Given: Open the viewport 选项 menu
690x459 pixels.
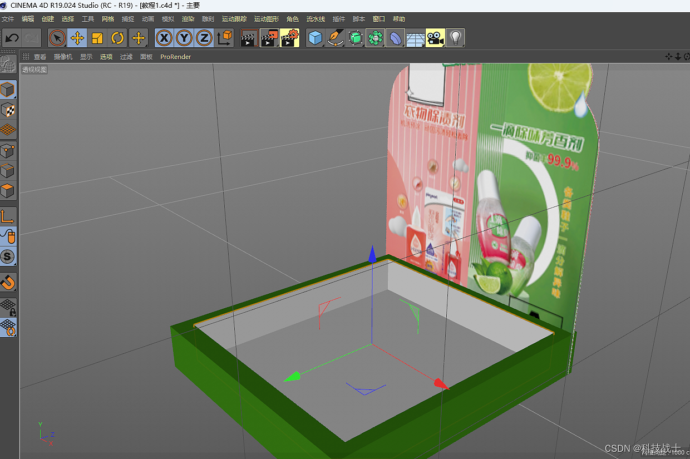Looking at the screenshot, I should coord(106,57).
